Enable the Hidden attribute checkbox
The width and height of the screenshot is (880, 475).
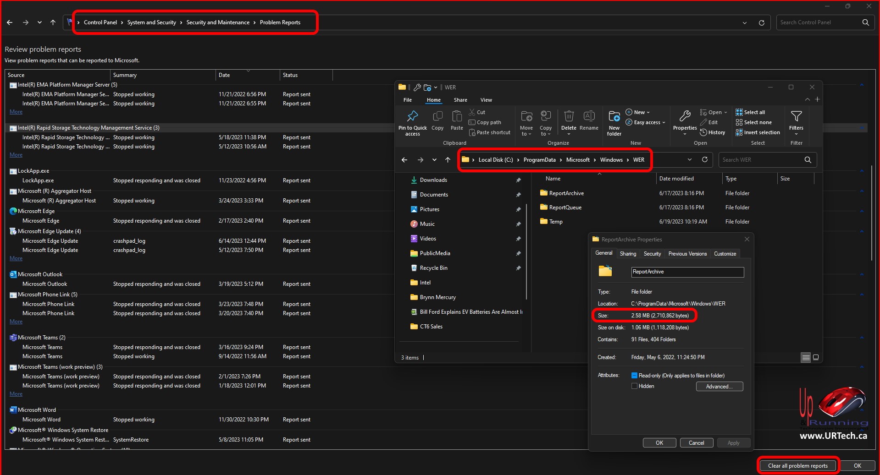coord(635,386)
